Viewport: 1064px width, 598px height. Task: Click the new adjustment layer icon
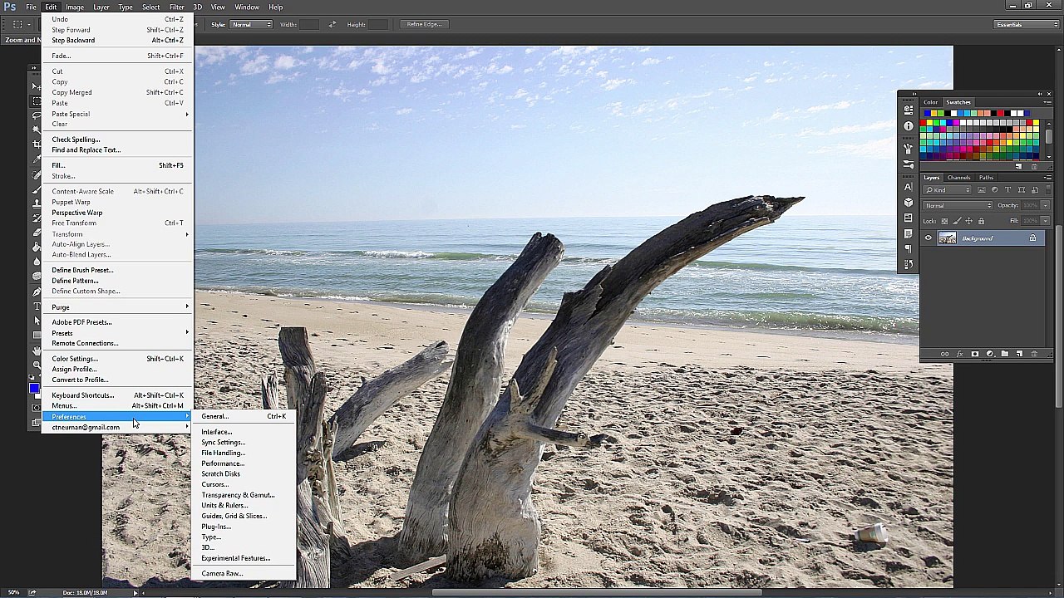tap(990, 354)
